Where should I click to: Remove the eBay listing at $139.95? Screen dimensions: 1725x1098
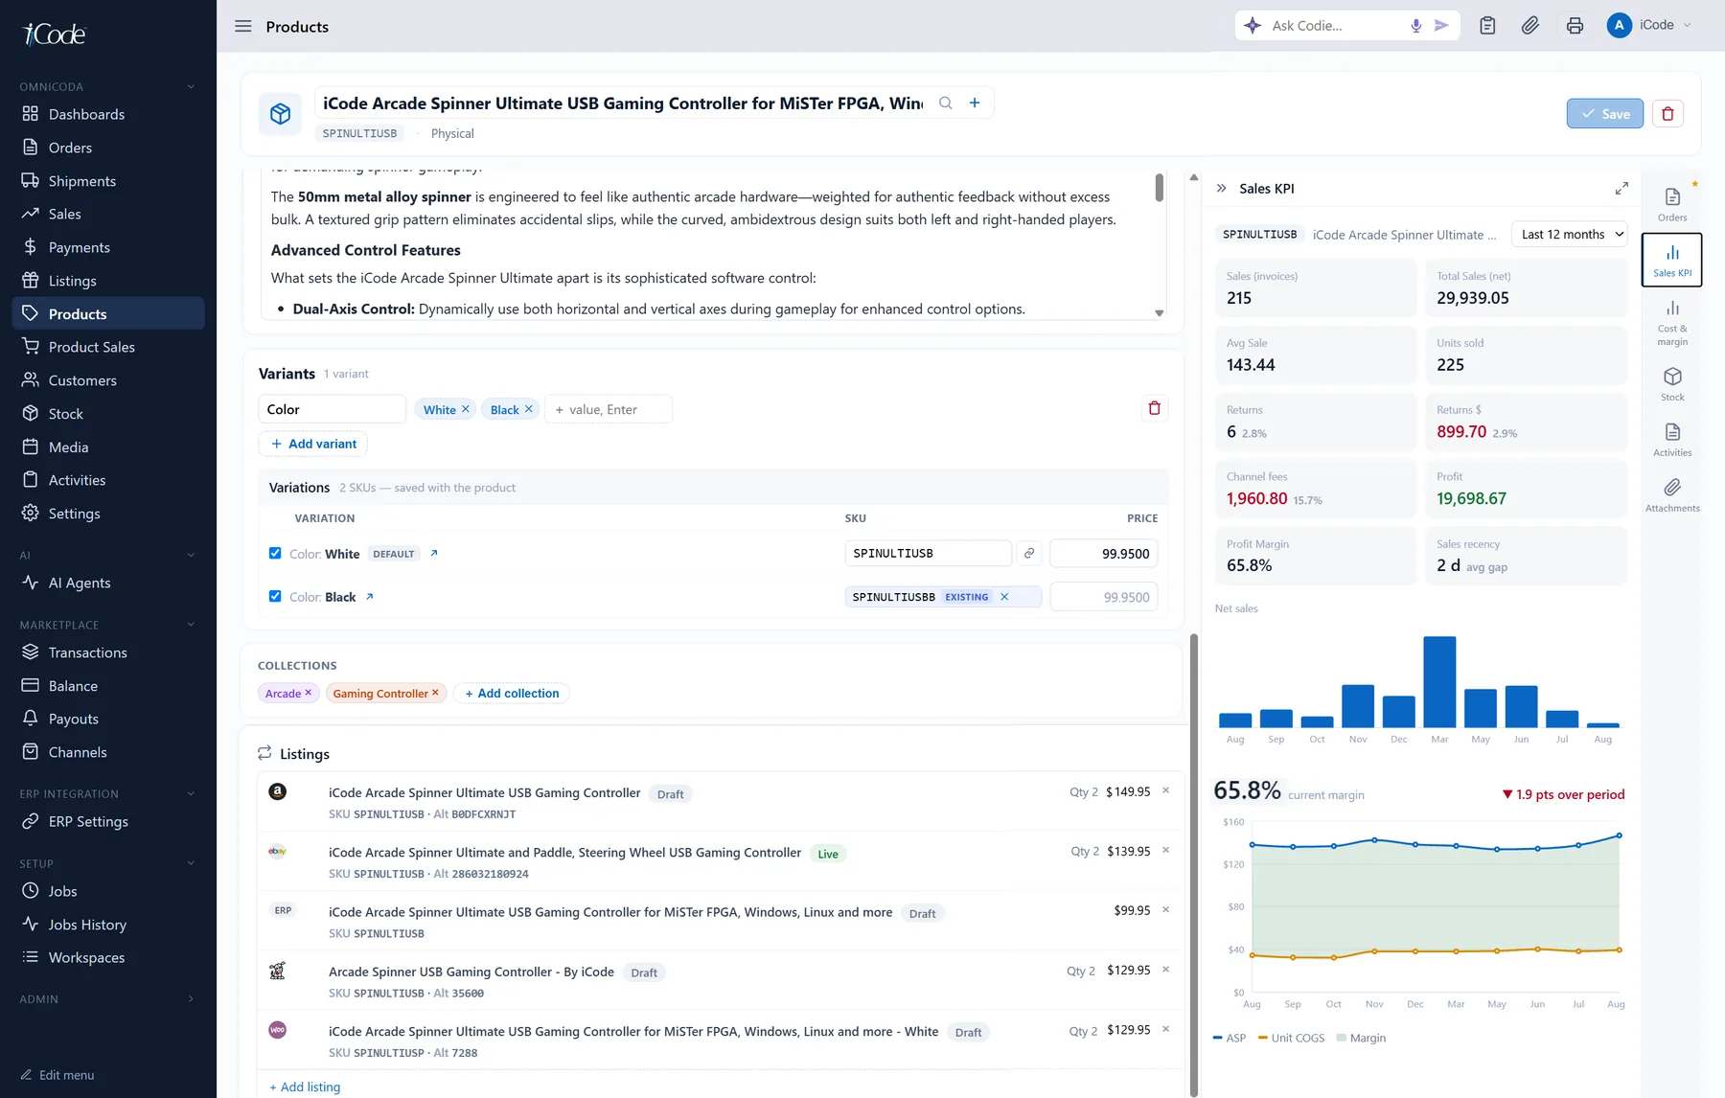click(1165, 851)
